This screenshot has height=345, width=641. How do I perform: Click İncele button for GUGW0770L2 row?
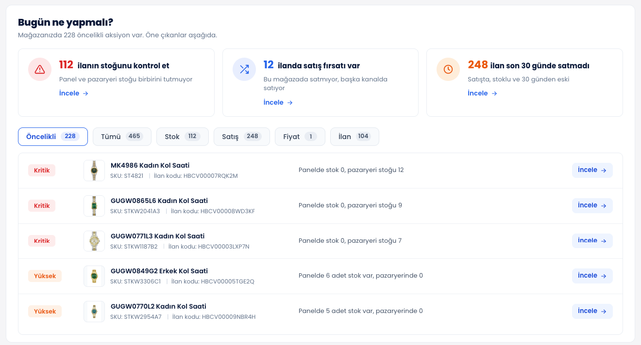(592, 311)
